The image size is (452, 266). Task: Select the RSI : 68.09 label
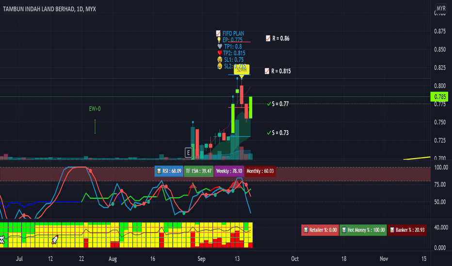[x=169, y=171]
